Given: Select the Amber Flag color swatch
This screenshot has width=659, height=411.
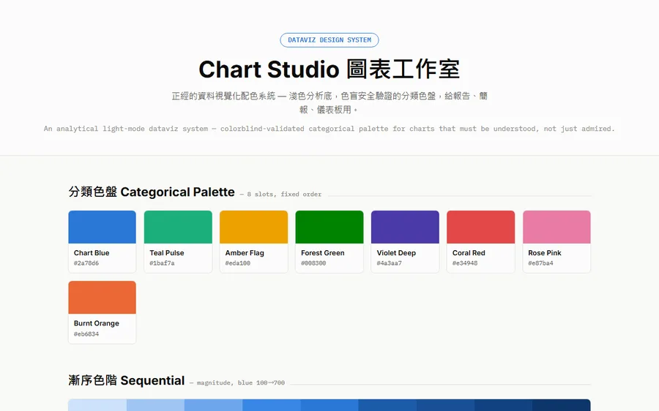Looking at the screenshot, I should (254, 227).
